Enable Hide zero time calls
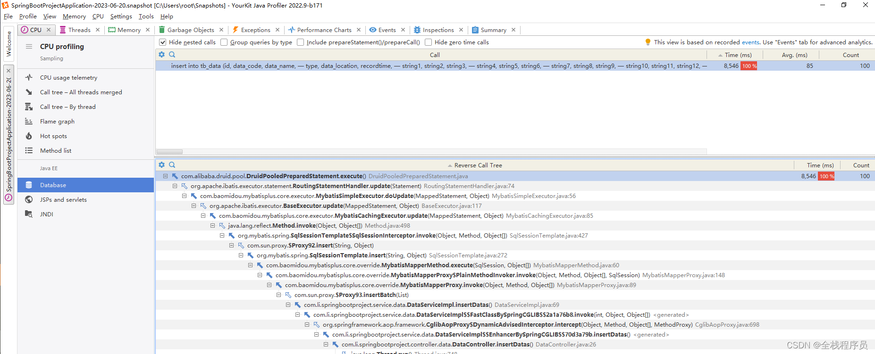Viewport: 875px width, 354px height. 429,42
